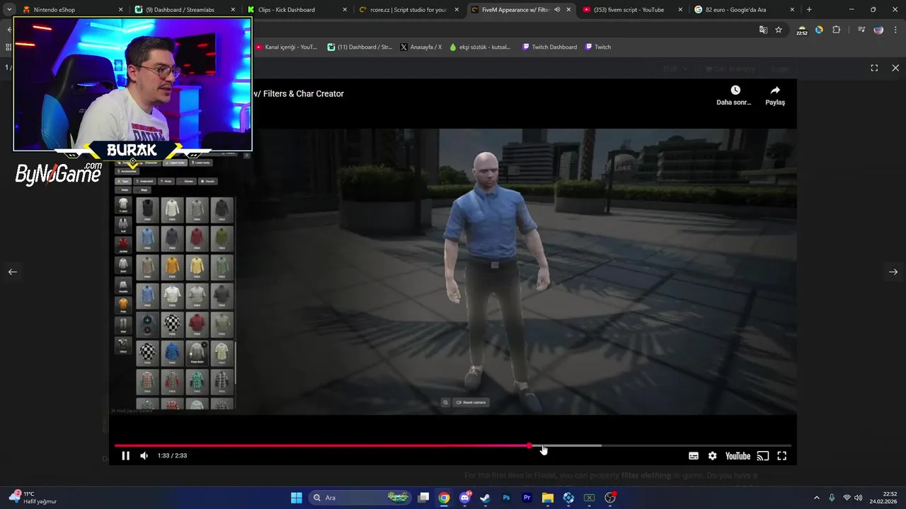Pause the YouTube video

point(125,456)
